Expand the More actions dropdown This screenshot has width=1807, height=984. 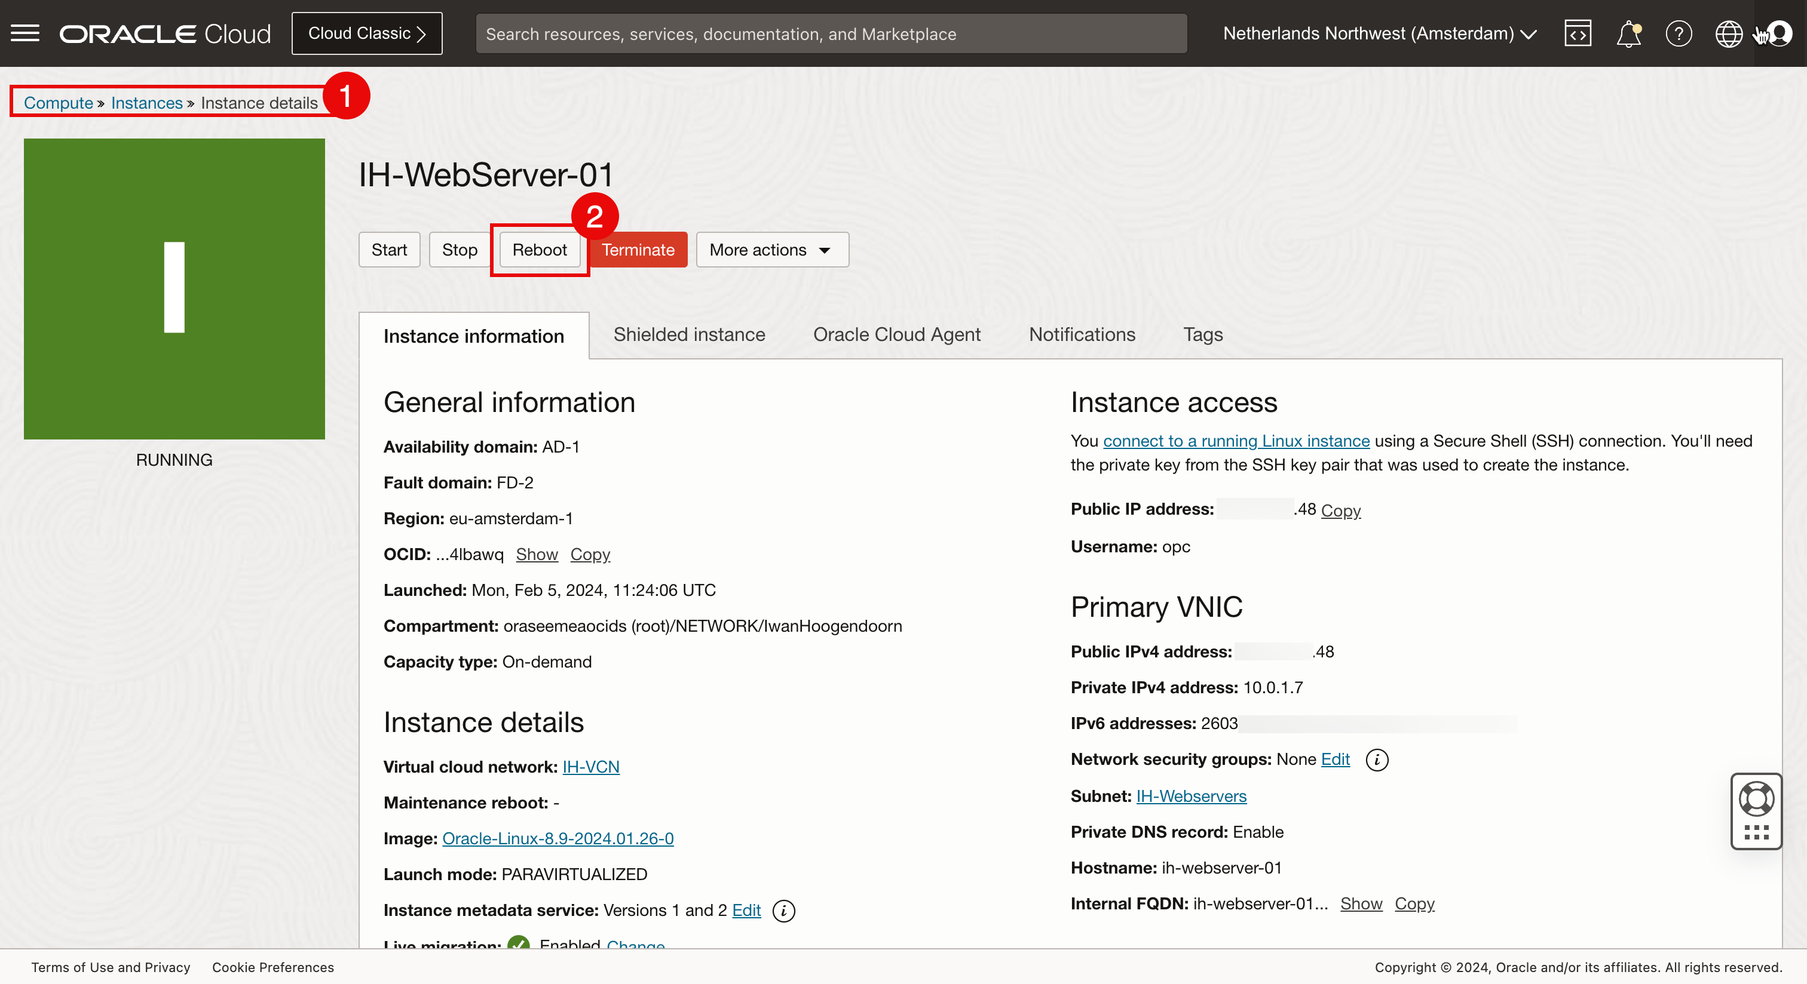[771, 250]
